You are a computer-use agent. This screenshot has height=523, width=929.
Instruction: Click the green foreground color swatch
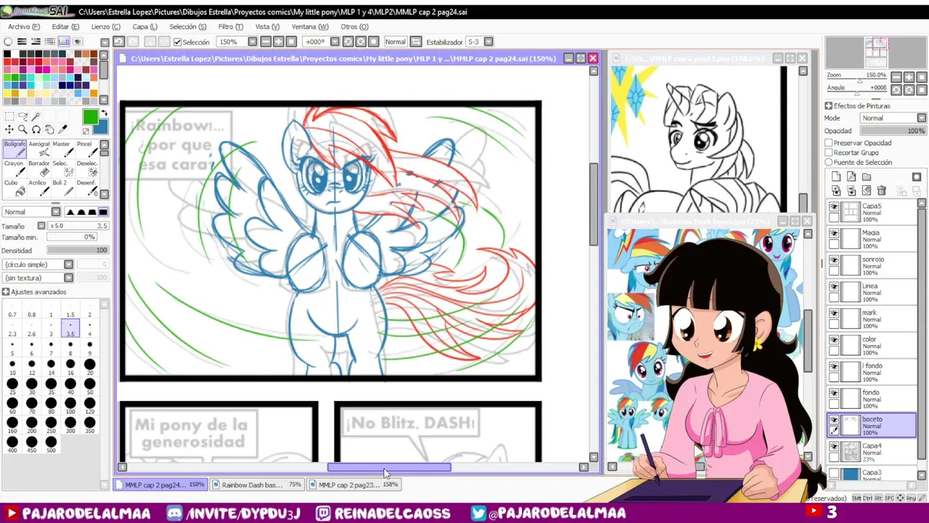(90, 117)
